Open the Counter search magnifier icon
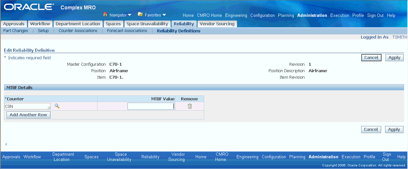Image resolution: width=408 pixels, height=169 pixels. (57, 106)
